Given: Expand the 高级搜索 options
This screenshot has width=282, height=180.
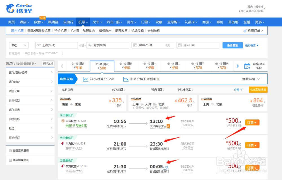Looking at the screenshot, I should 252,45.
